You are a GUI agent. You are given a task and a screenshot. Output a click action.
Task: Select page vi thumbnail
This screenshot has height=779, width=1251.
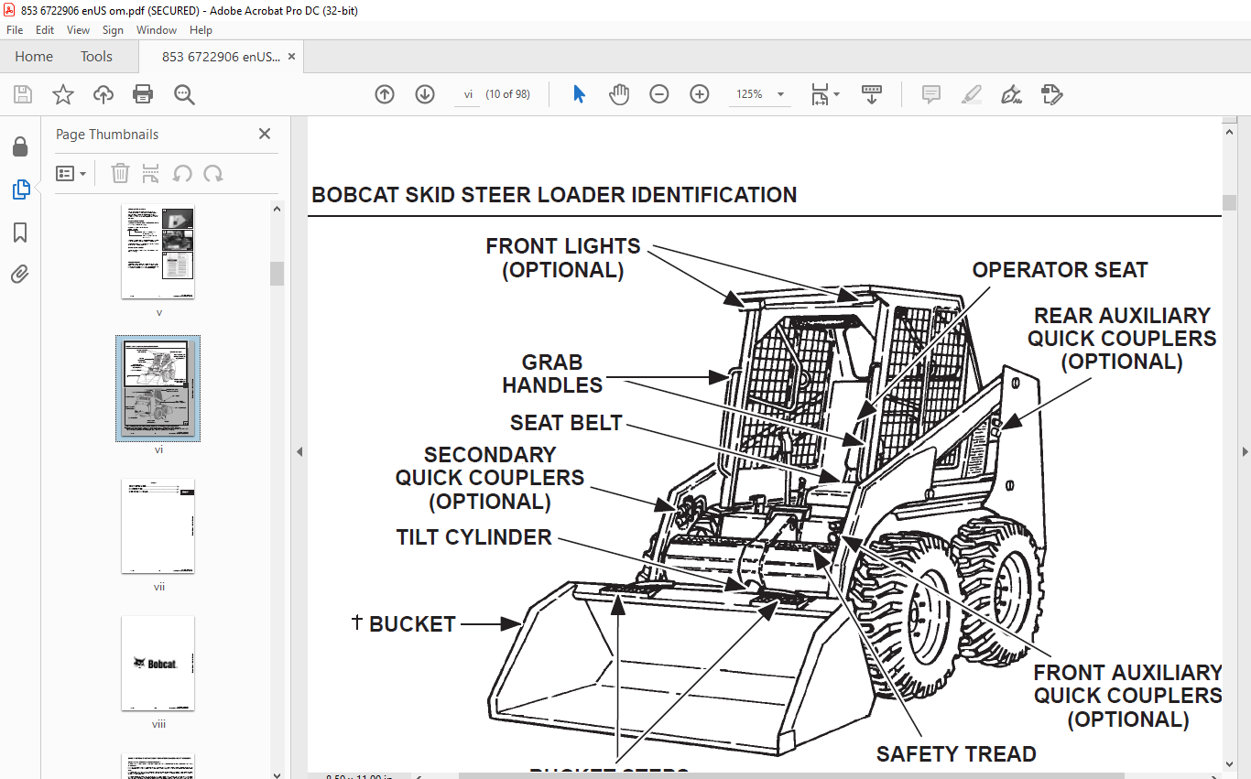click(158, 388)
